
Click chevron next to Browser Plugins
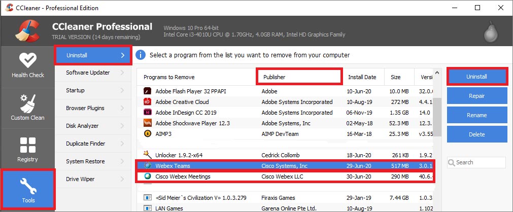tap(123, 108)
